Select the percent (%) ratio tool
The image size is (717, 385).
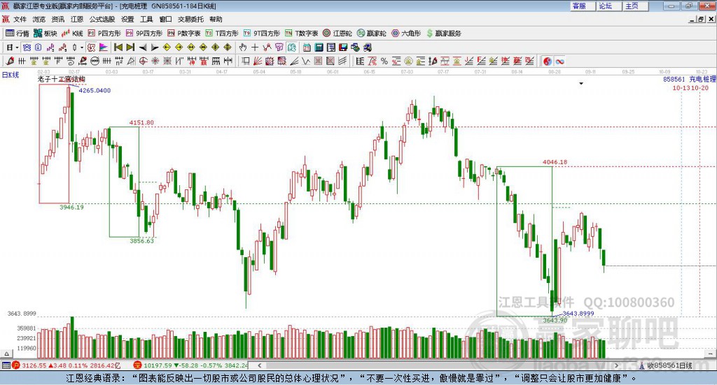point(384,61)
